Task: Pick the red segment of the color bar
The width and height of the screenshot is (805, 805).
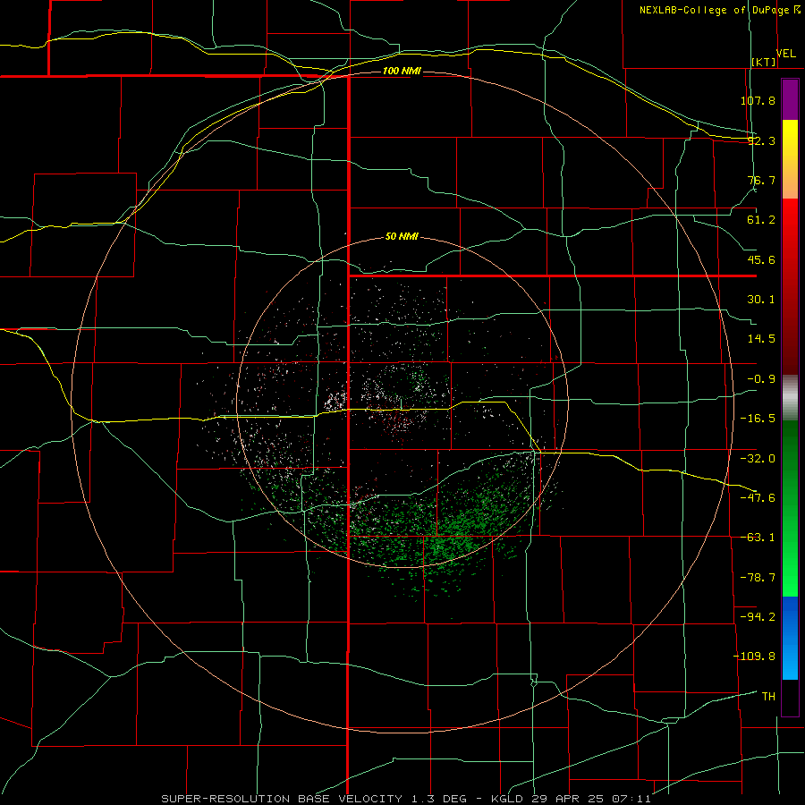Action: click(x=790, y=286)
